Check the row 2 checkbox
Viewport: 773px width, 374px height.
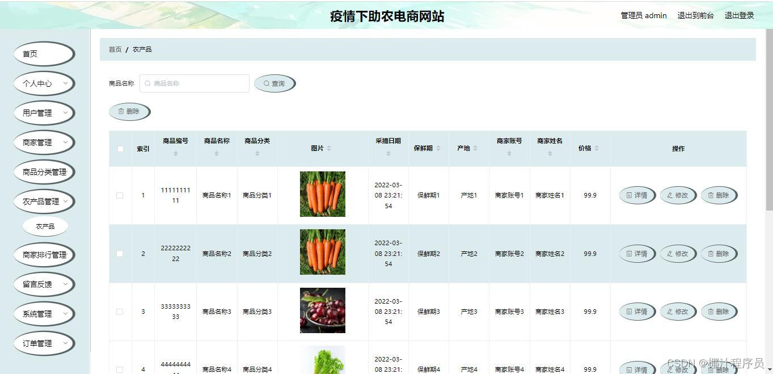coord(120,254)
